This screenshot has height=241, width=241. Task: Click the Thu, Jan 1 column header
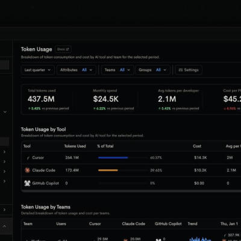click(229, 224)
